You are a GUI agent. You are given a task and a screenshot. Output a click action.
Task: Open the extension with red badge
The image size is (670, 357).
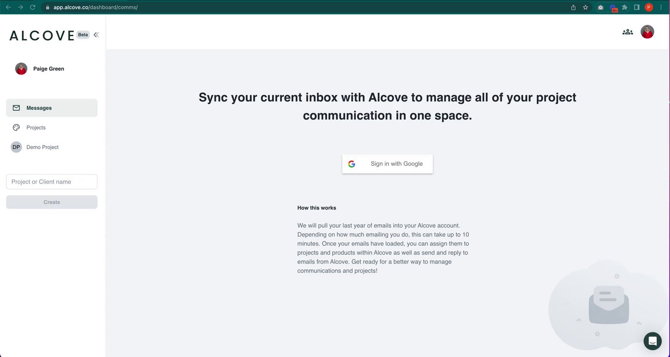pyautogui.click(x=613, y=8)
